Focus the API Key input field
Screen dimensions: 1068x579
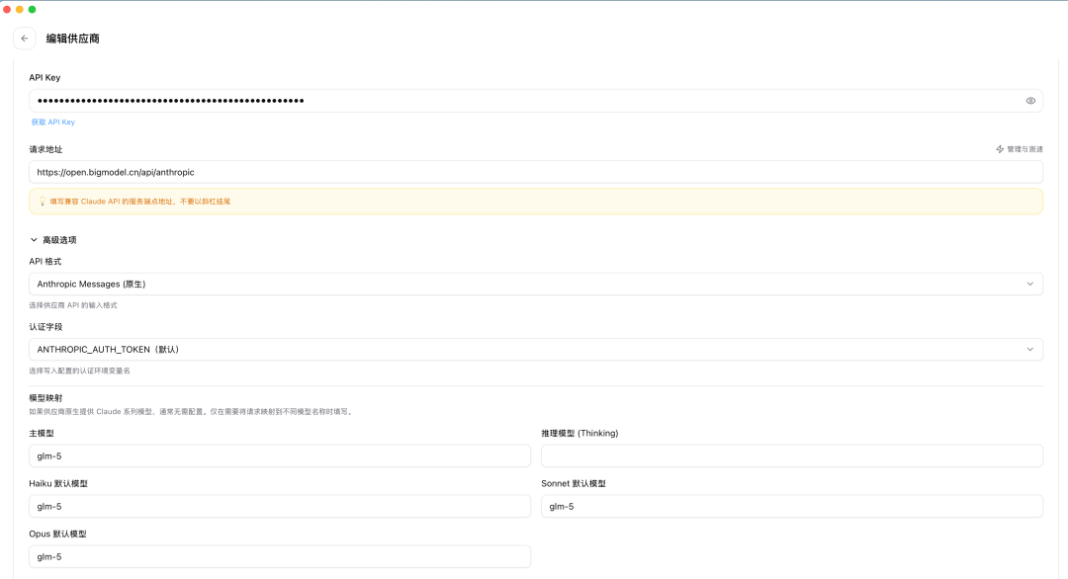(535, 101)
